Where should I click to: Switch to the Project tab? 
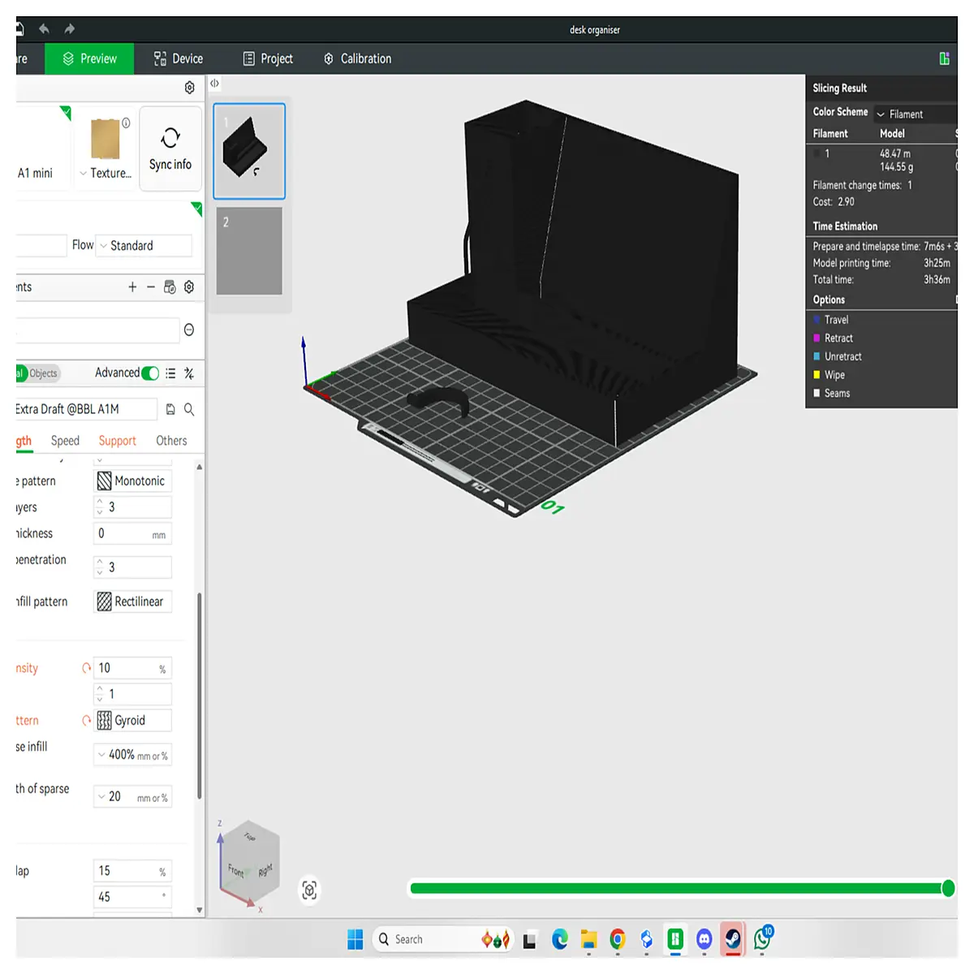click(x=268, y=58)
